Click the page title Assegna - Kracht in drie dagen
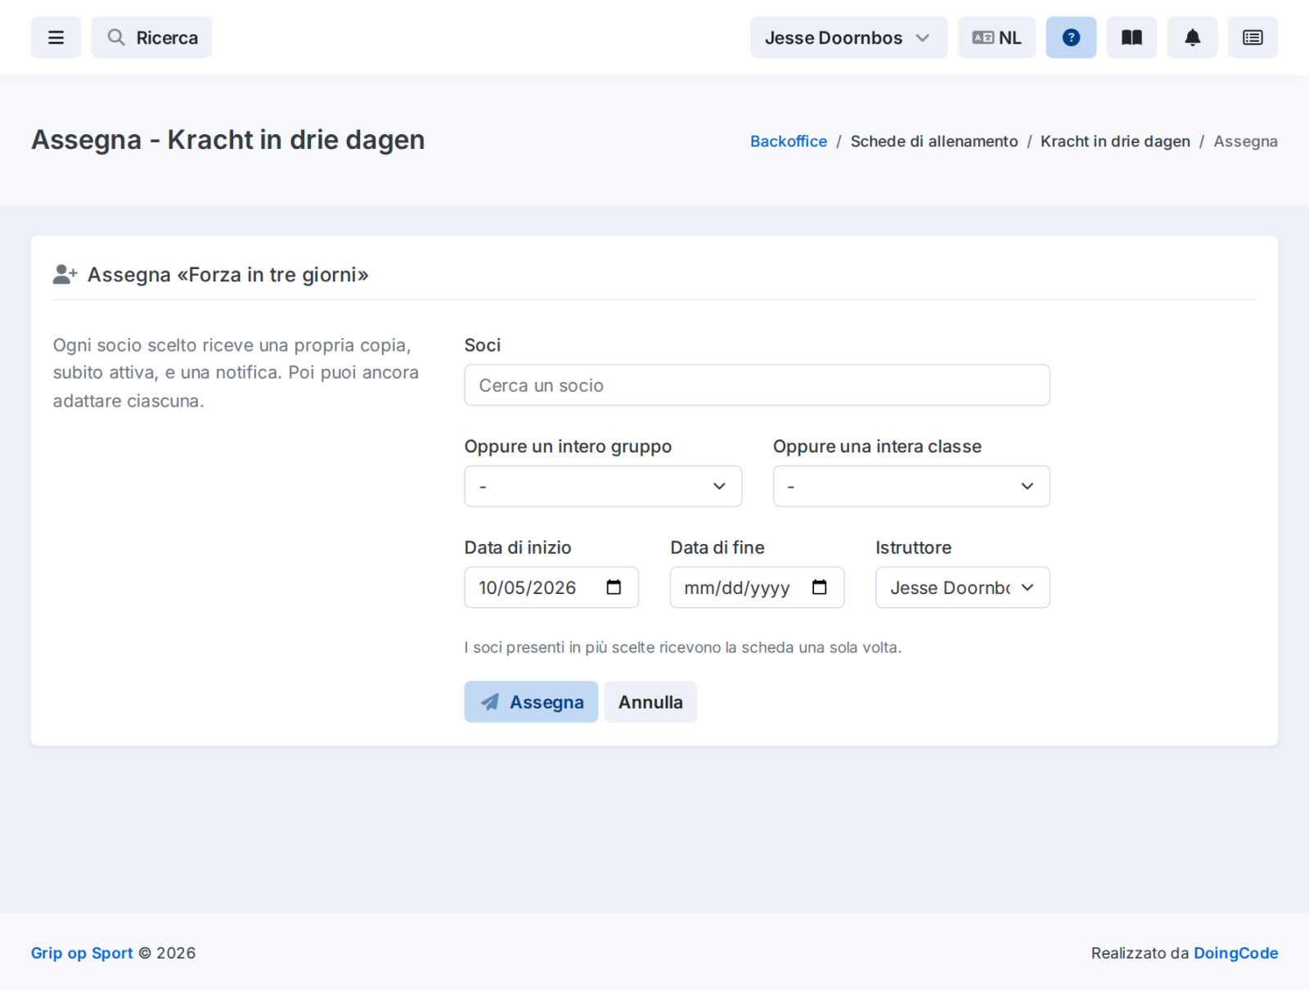1309x990 pixels. [228, 140]
